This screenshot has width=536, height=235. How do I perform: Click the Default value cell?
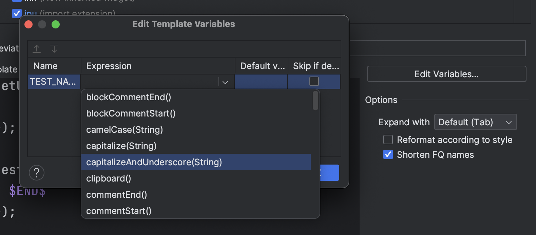261,82
